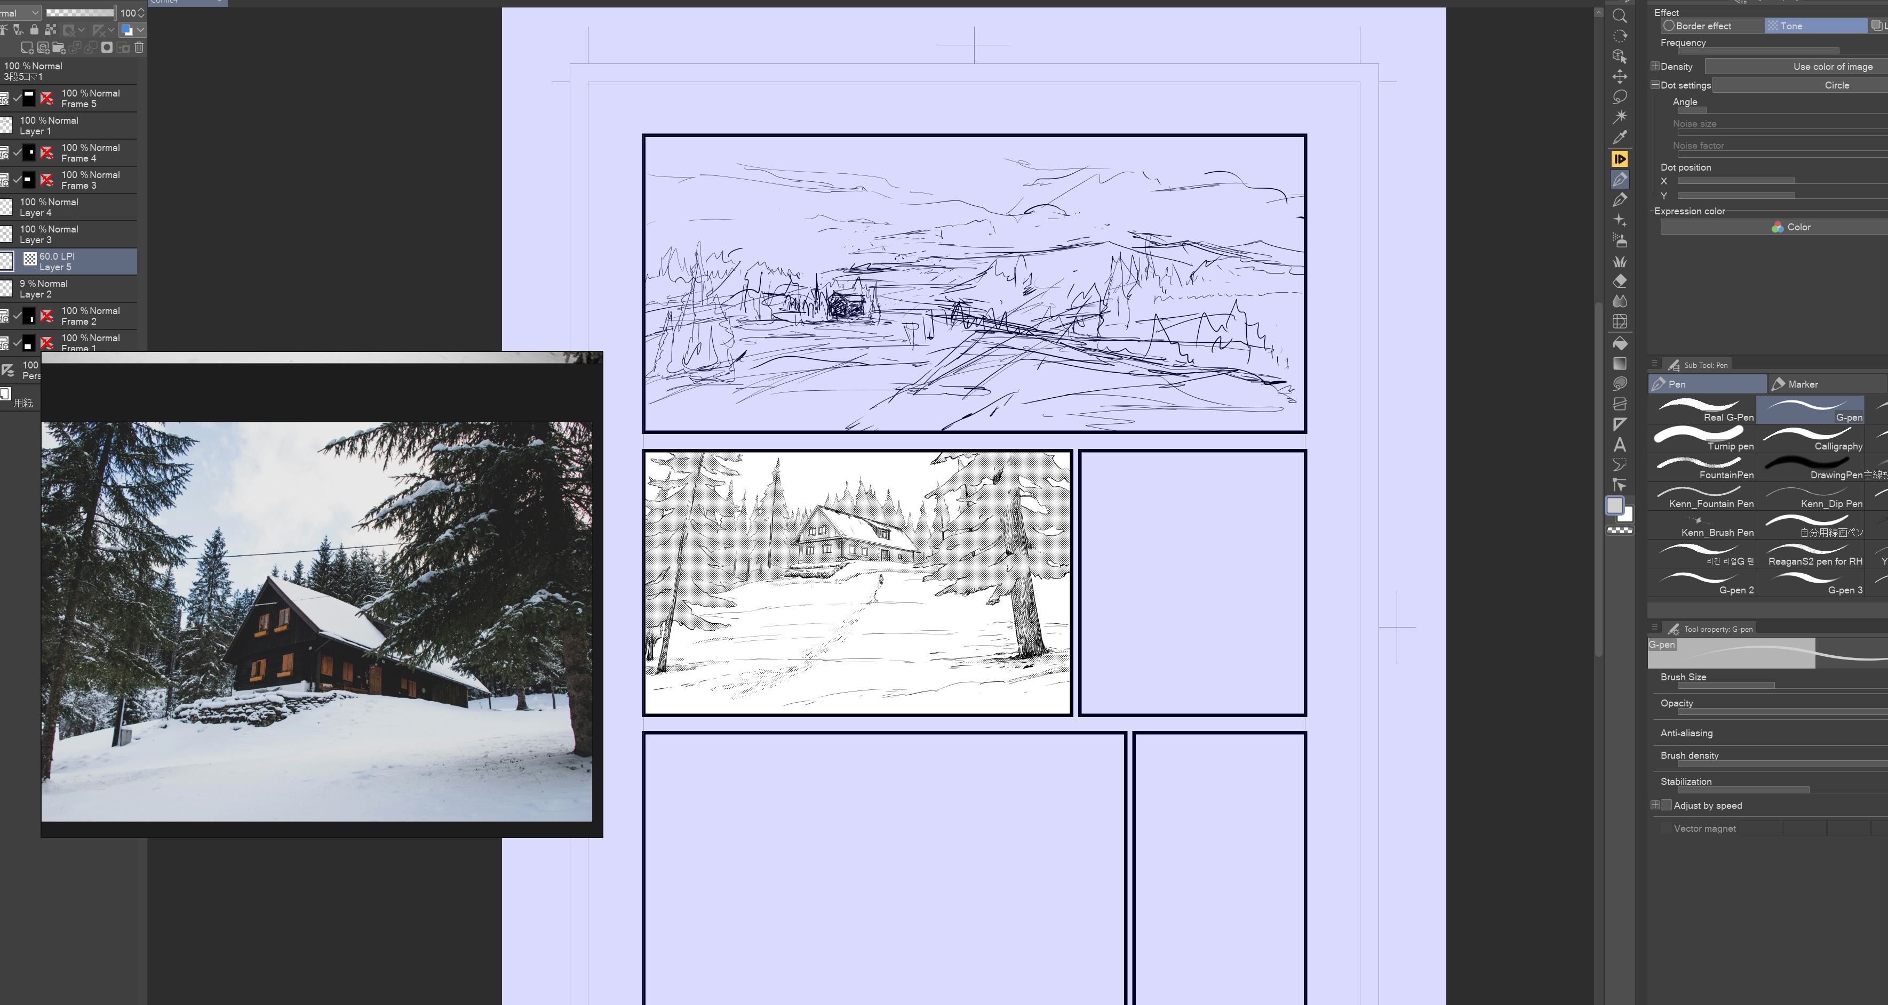The height and width of the screenshot is (1005, 1888).
Task: Open the Tool property: G-pen tab
Action: (x=1710, y=629)
